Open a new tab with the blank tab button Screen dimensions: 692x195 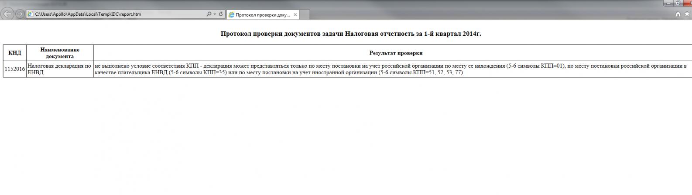pyautogui.click(x=305, y=14)
